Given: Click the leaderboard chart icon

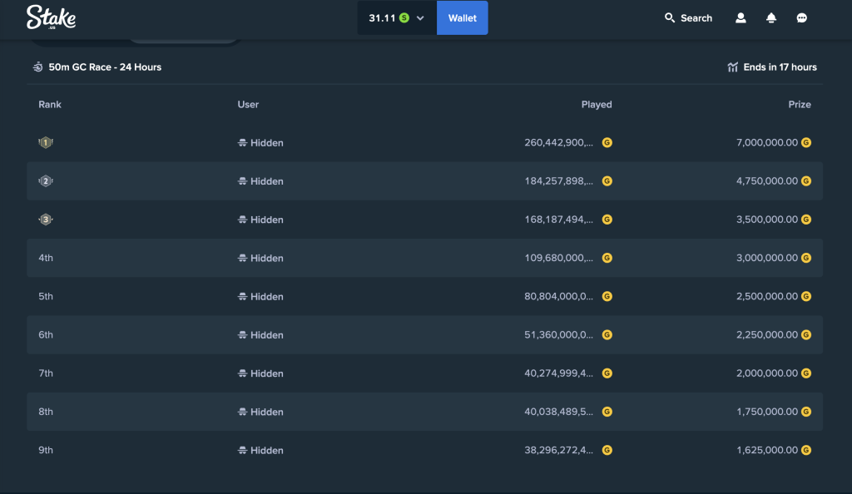Looking at the screenshot, I should point(732,67).
